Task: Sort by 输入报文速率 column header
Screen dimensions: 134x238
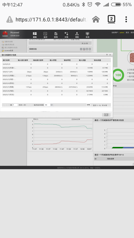Action: pos(25,60)
